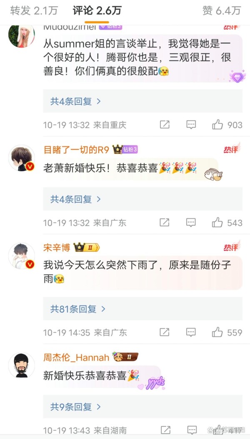This screenshot has height=439, width=250.
Task: Tap reply icon on 目睹了一切的R9's comment
Action: [191, 222]
